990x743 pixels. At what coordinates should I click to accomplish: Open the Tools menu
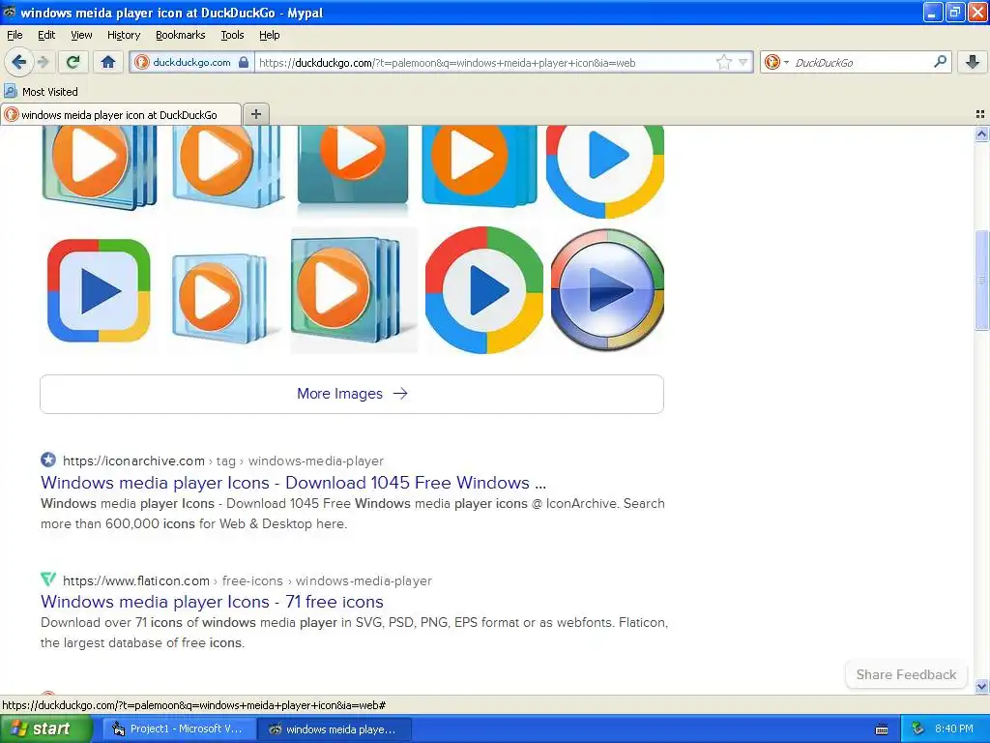(232, 35)
